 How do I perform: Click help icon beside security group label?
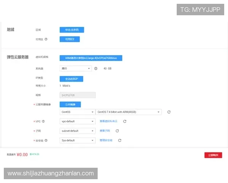click(x=46, y=140)
